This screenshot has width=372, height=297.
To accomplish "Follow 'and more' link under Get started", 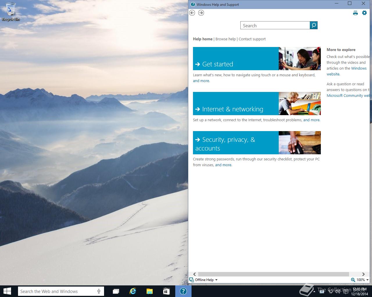I will 201,81.
